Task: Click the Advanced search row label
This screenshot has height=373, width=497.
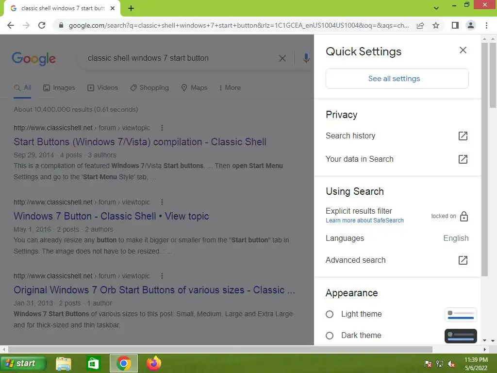Action: [x=356, y=260]
